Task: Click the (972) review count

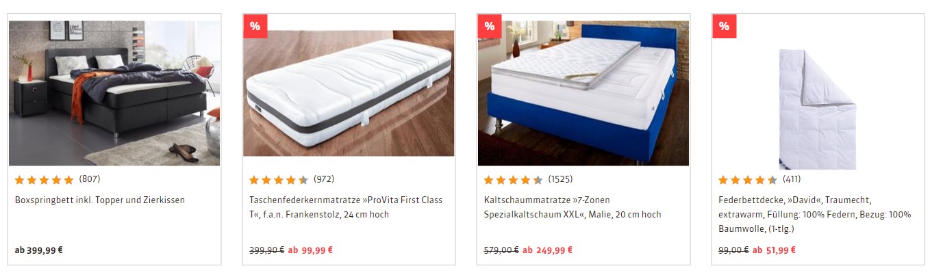Action: [324, 179]
